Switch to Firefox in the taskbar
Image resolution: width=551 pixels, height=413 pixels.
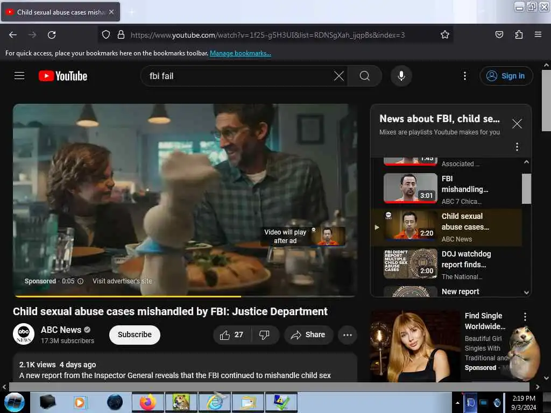pos(148,402)
